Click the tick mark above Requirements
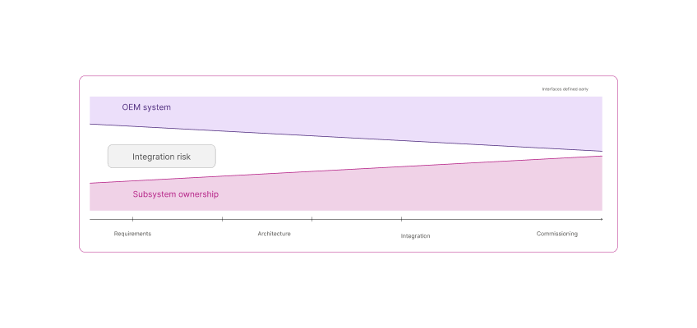 coord(132,219)
